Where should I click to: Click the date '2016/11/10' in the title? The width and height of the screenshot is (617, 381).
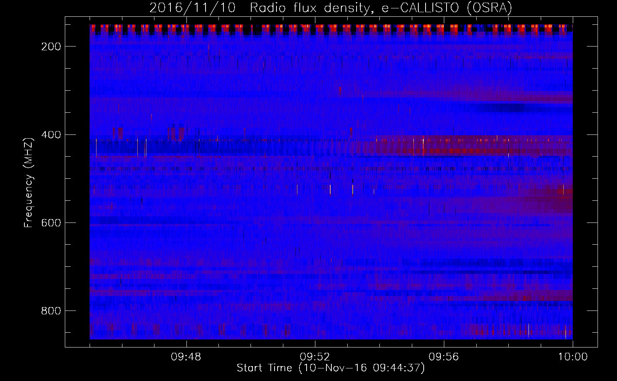193,8
